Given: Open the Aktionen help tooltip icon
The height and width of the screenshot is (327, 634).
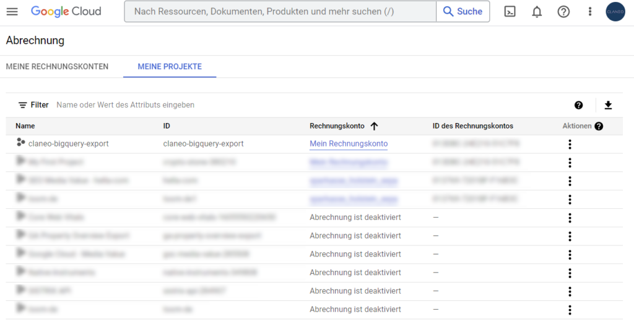Looking at the screenshot, I should tap(599, 126).
